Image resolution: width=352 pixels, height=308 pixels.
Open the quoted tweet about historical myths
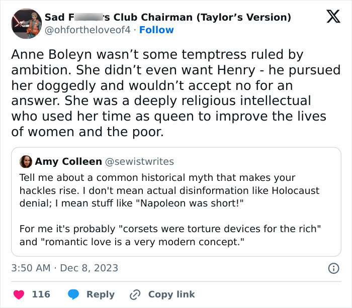pos(176,201)
